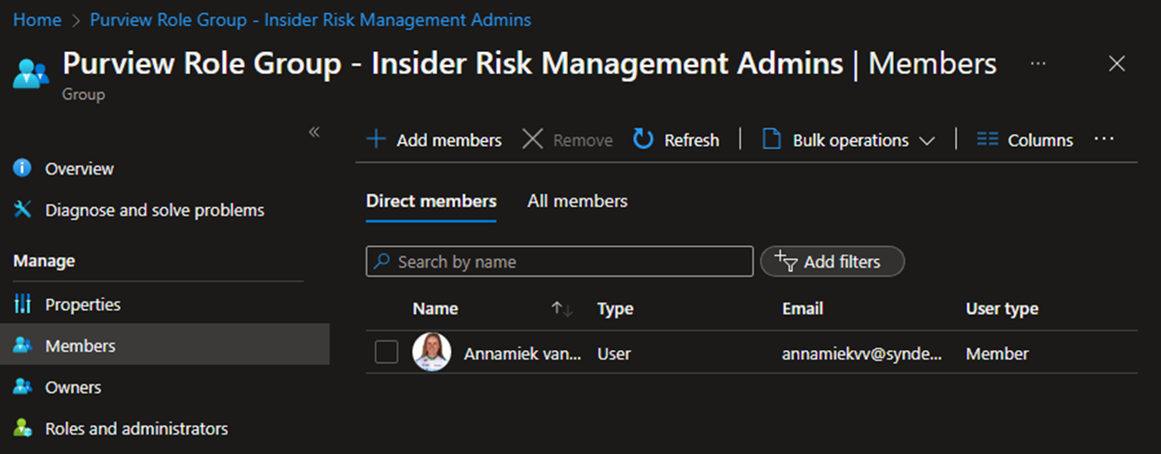Switch to the Direct members tab

(432, 201)
